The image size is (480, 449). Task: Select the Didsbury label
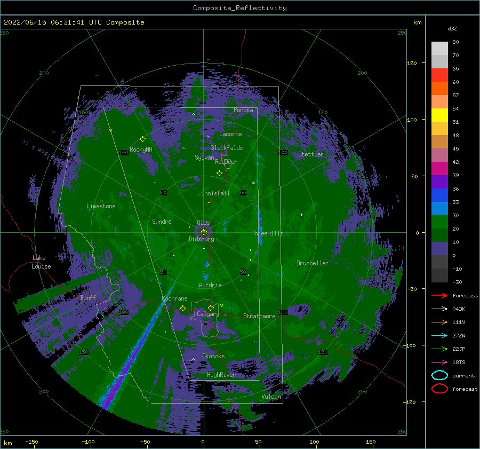point(202,239)
